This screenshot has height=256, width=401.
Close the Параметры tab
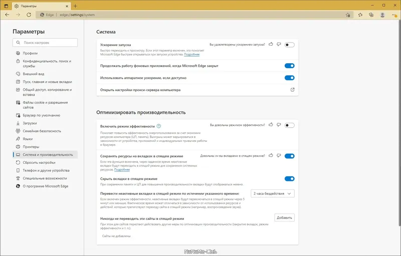(67, 6)
